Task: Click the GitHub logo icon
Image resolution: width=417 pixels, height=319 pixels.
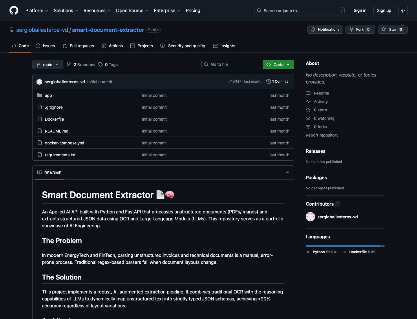Action: tap(14, 10)
